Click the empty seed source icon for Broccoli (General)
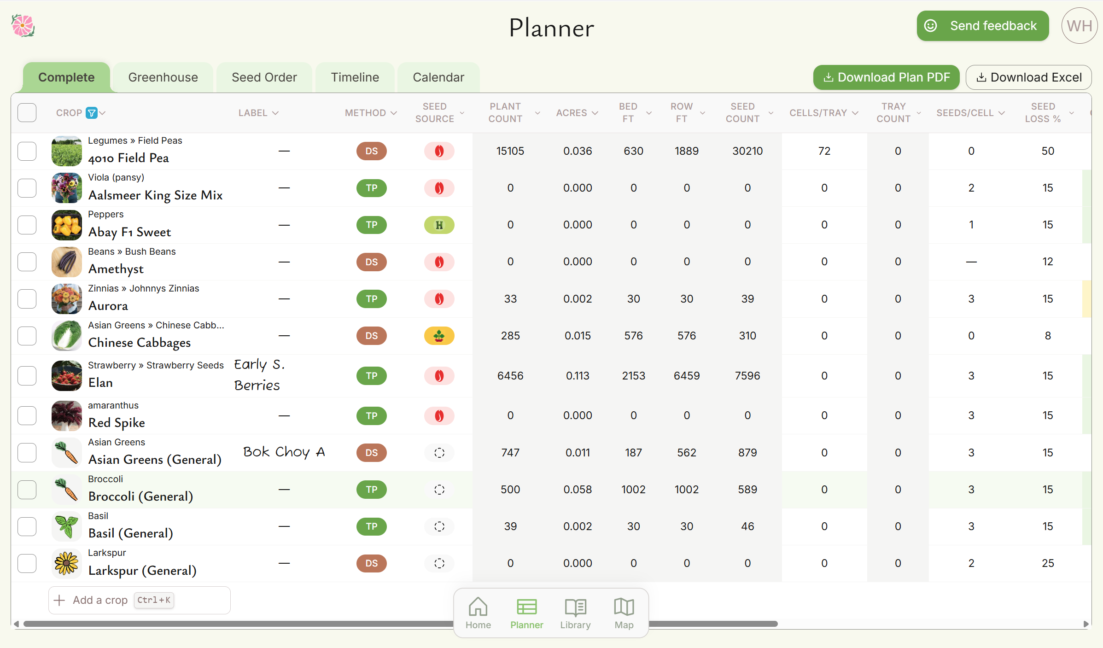Viewport: 1103px width, 648px height. pyautogui.click(x=439, y=490)
